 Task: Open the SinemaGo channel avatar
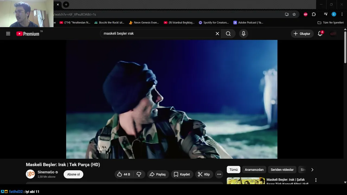tap(30, 174)
